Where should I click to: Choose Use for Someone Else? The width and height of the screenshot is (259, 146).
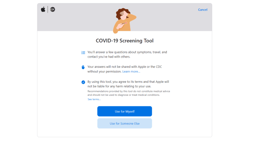point(125,124)
